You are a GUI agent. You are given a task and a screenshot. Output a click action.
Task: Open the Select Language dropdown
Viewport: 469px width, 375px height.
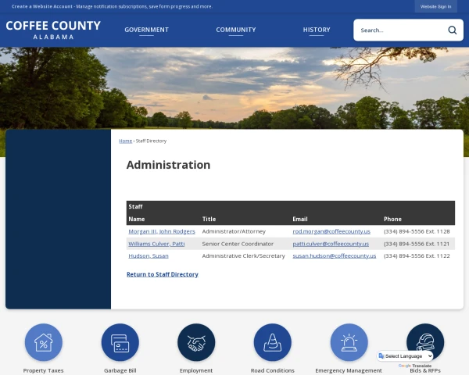(405, 356)
